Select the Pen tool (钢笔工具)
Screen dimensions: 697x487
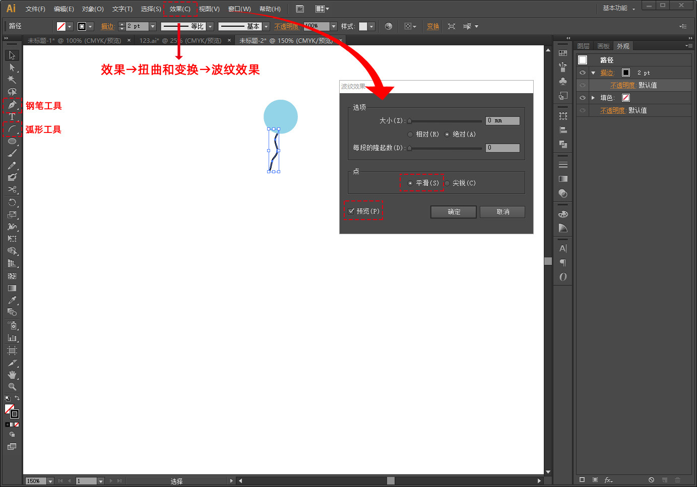12,105
